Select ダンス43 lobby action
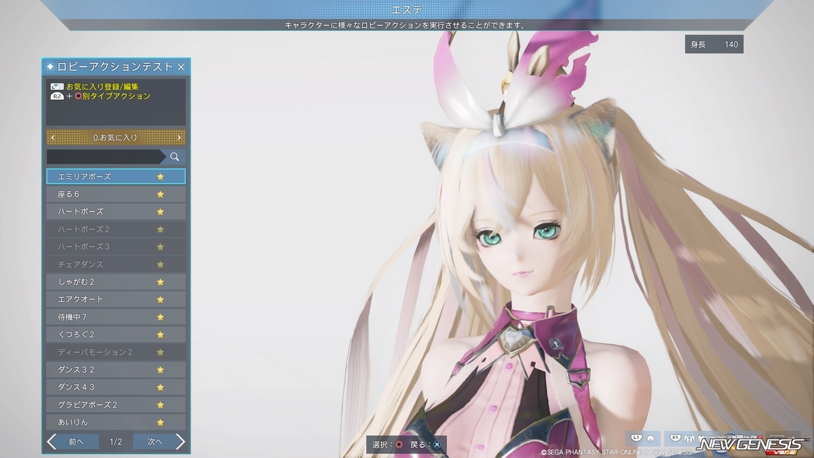 (116, 387)
